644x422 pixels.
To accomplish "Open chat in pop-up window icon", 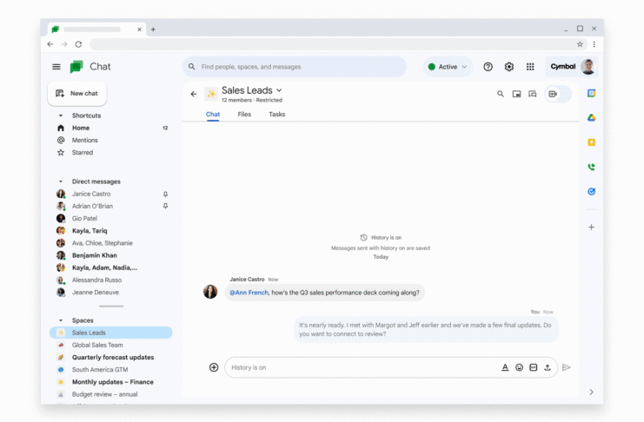I will (517, 94).
